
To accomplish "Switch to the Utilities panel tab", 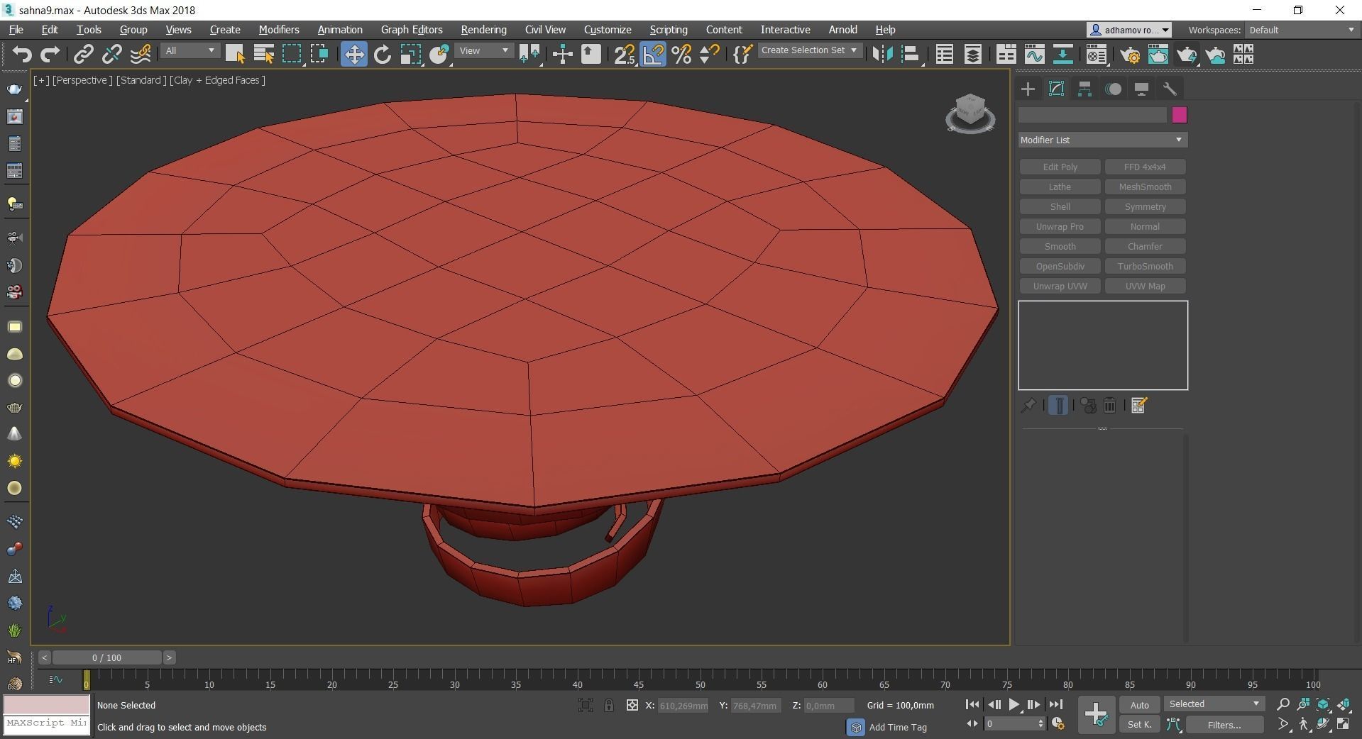I will [1170, 89].
